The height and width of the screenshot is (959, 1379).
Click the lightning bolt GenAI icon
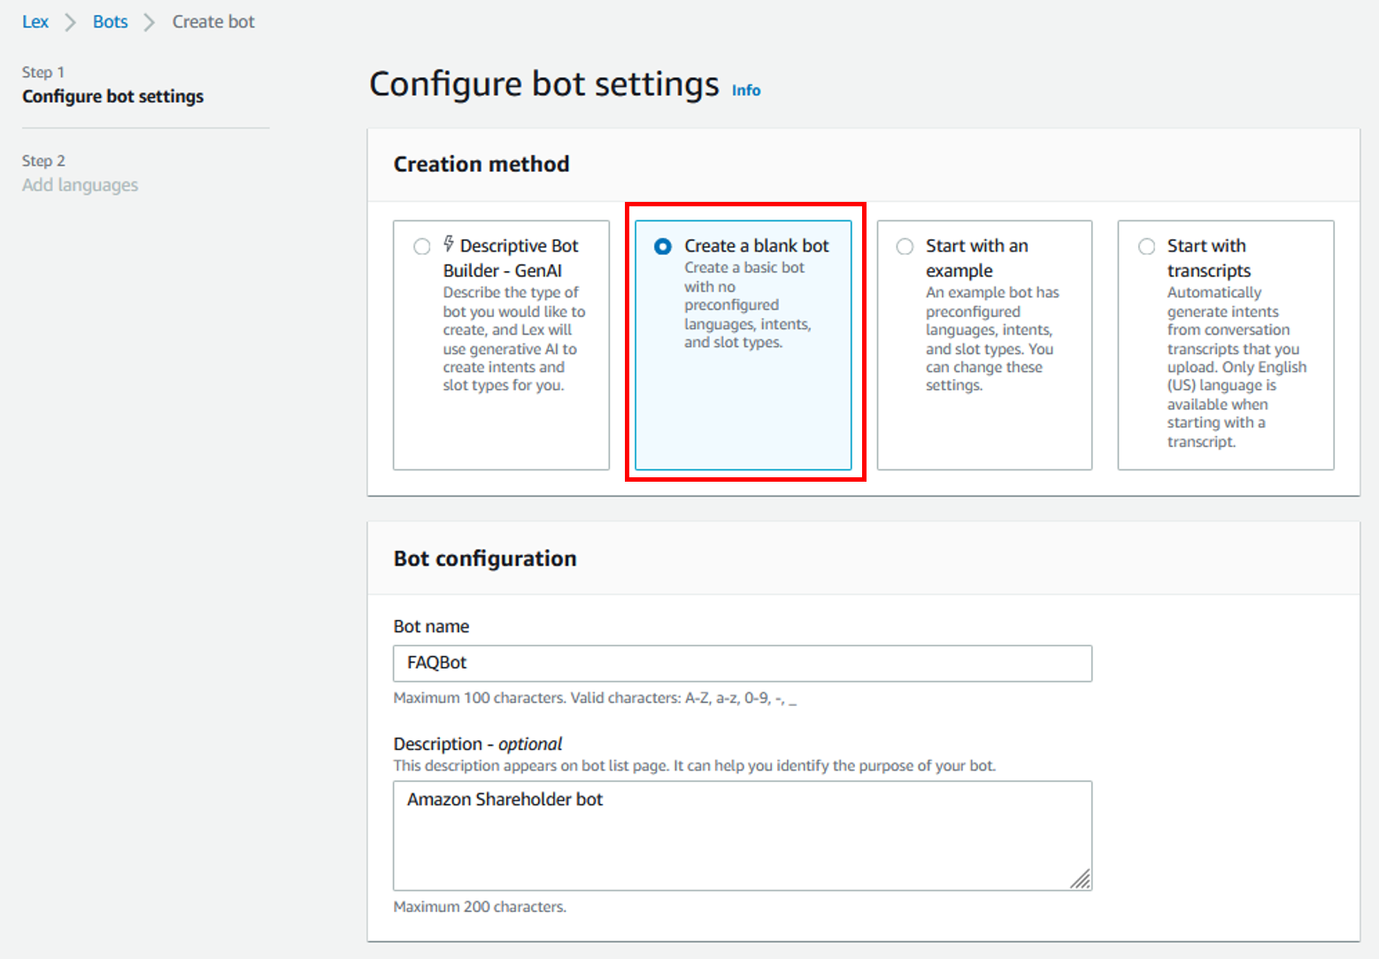pyautogui.click(x=449, y=244)
